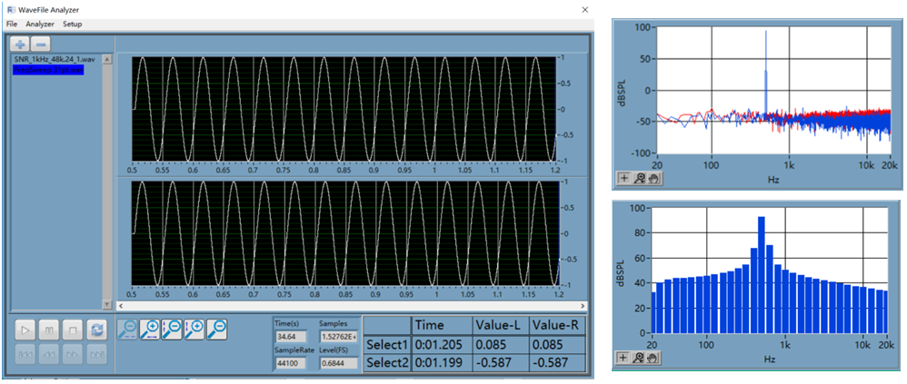The height and width of the screenshot is (384, 907).
Task: Select pan hand tool on spectrum graph
Action: 653,178
